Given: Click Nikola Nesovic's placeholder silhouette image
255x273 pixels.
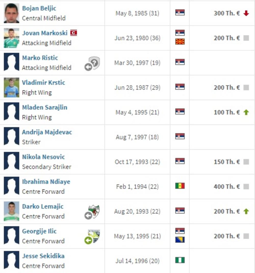Looking at the screenshot, I should click(11, 162).
